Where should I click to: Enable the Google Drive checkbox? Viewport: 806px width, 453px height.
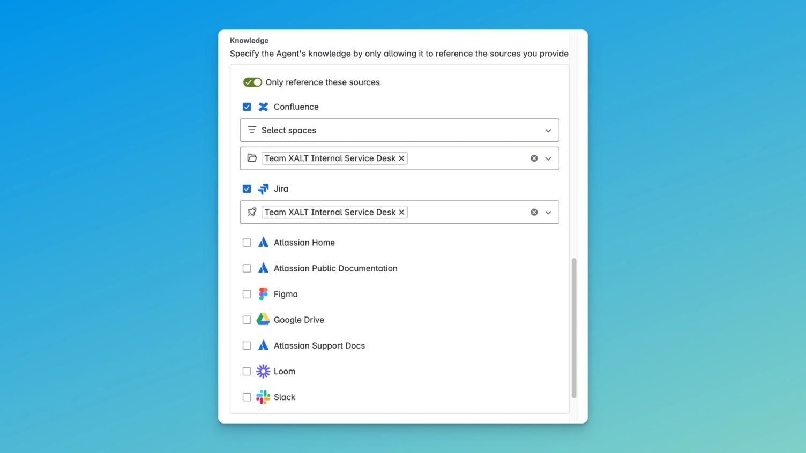pyautogui.click(x=247, y=320)
